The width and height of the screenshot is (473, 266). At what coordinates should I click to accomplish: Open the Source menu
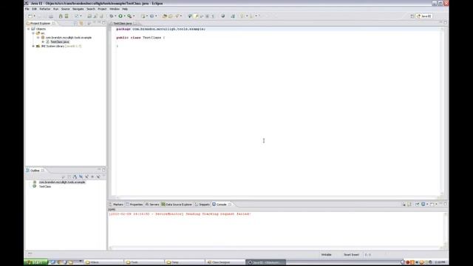click(x=66, y=9)
